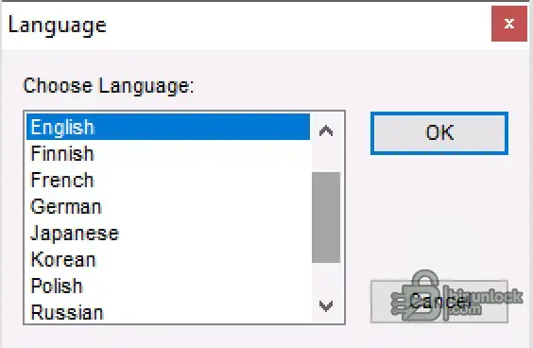The width and height of the screenshot is (533, 348).
Task: Close the Language dialog with red X
Action: tap(508, 24)
